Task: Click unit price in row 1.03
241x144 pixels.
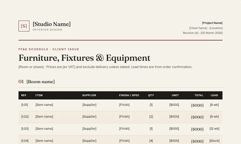Action: (x=174, y=129)
